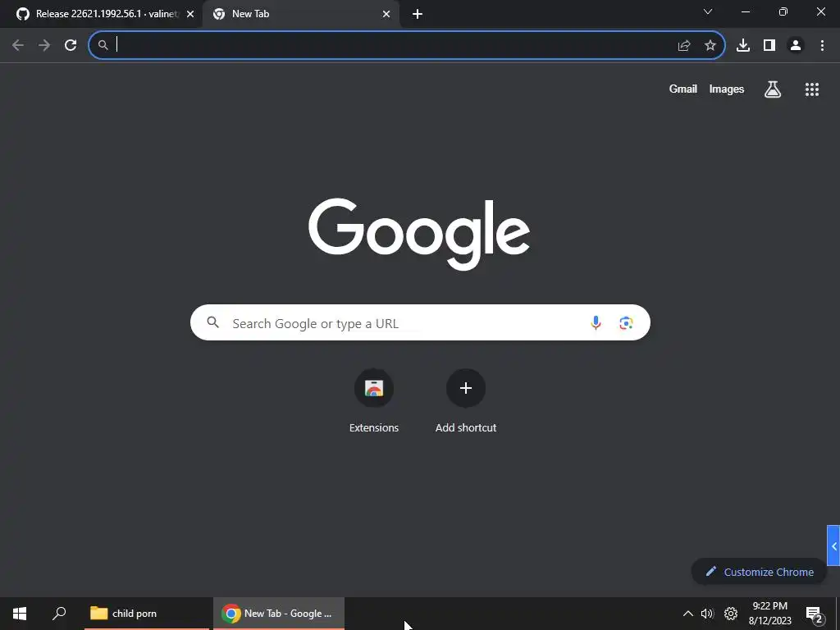The width and height of the screenshot is (840, 630).
Task: Open the Chrome profile avatar
Action: pyautogui.click(x=796, y=46)
